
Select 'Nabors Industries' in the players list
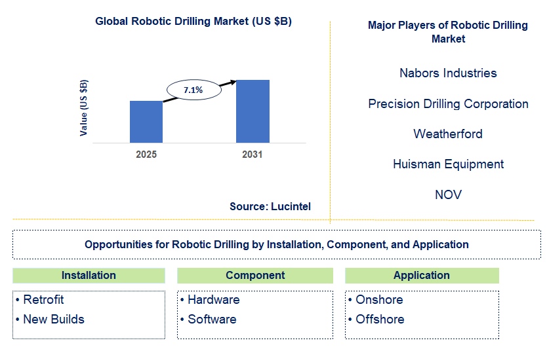coord(448,73)
